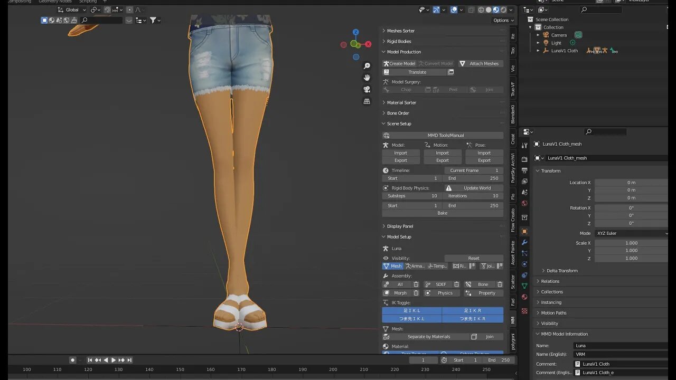
Task: Open the Object properties tab icon
Action: coord(524,231)
